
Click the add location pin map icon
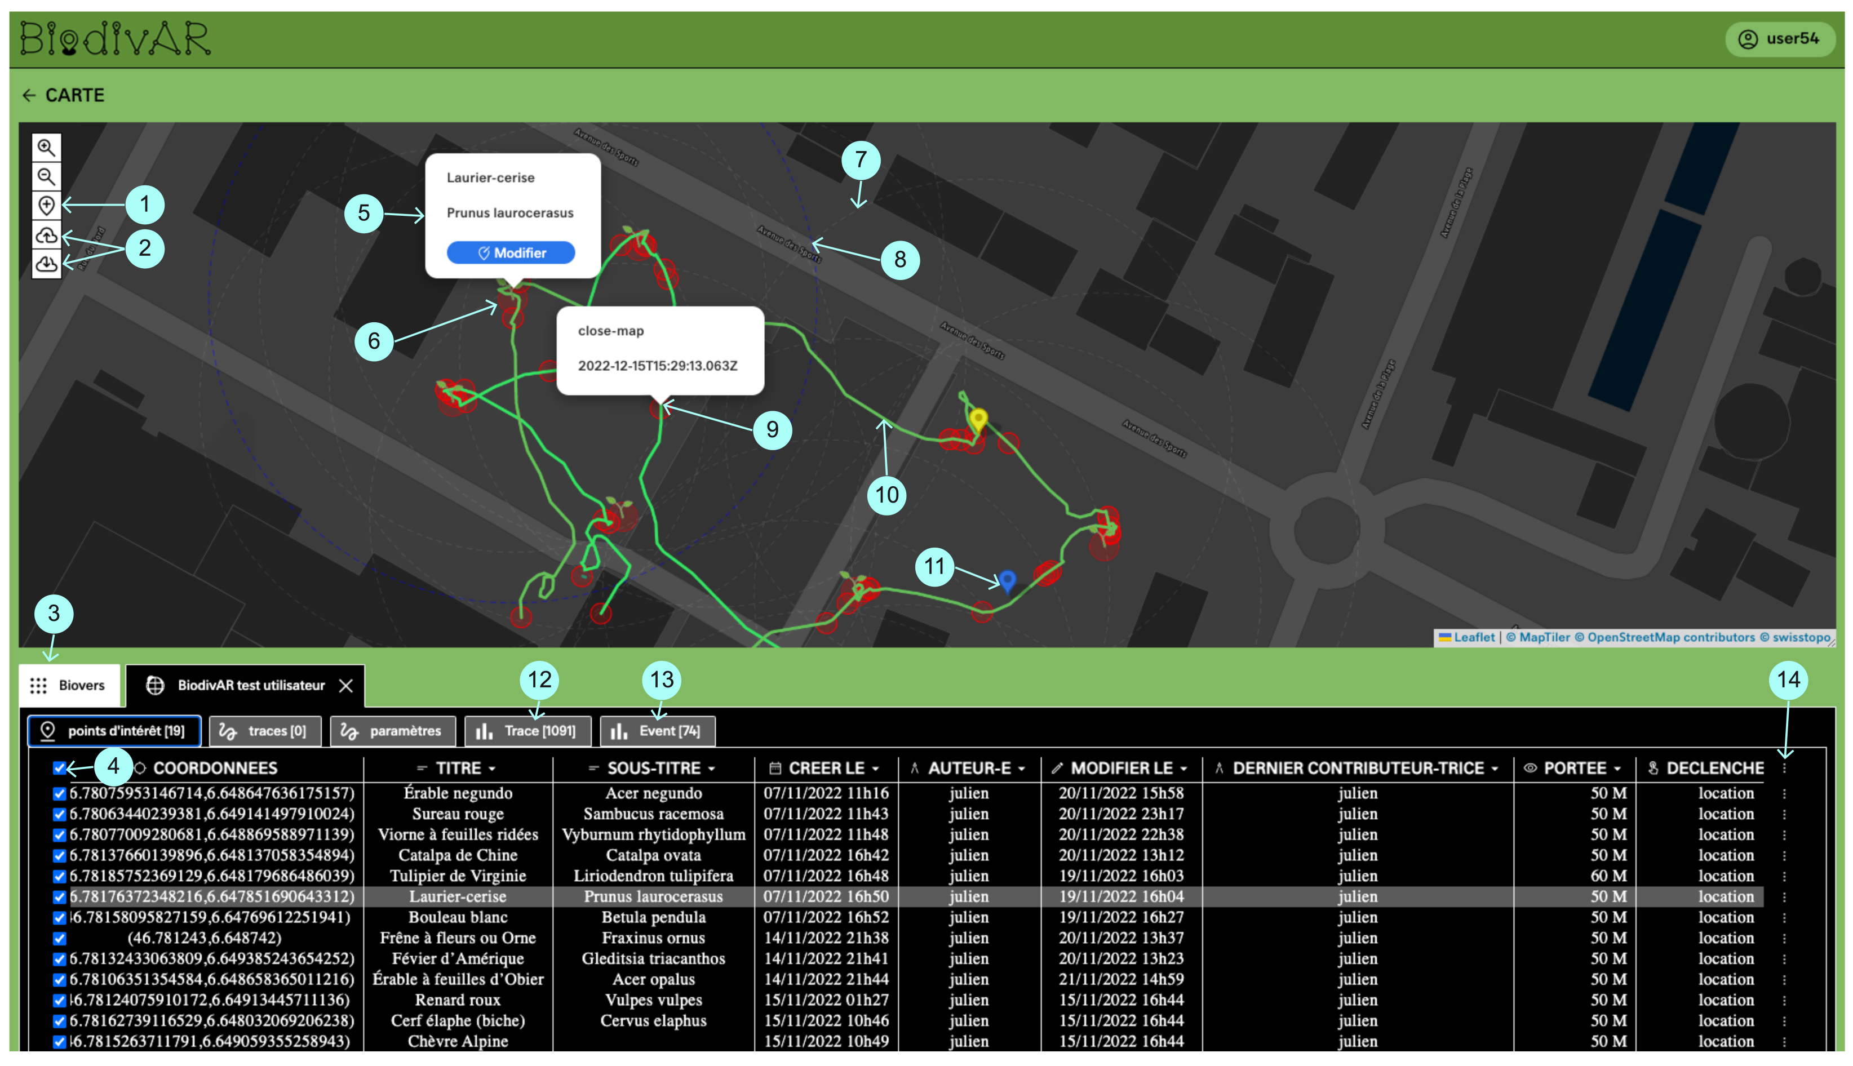tap(46, 206)
